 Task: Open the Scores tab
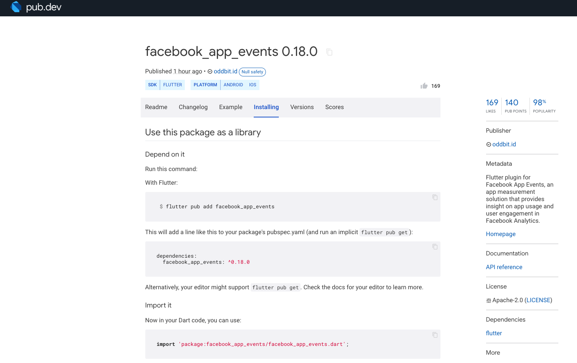pyautogui.click(x=335, y=107)
